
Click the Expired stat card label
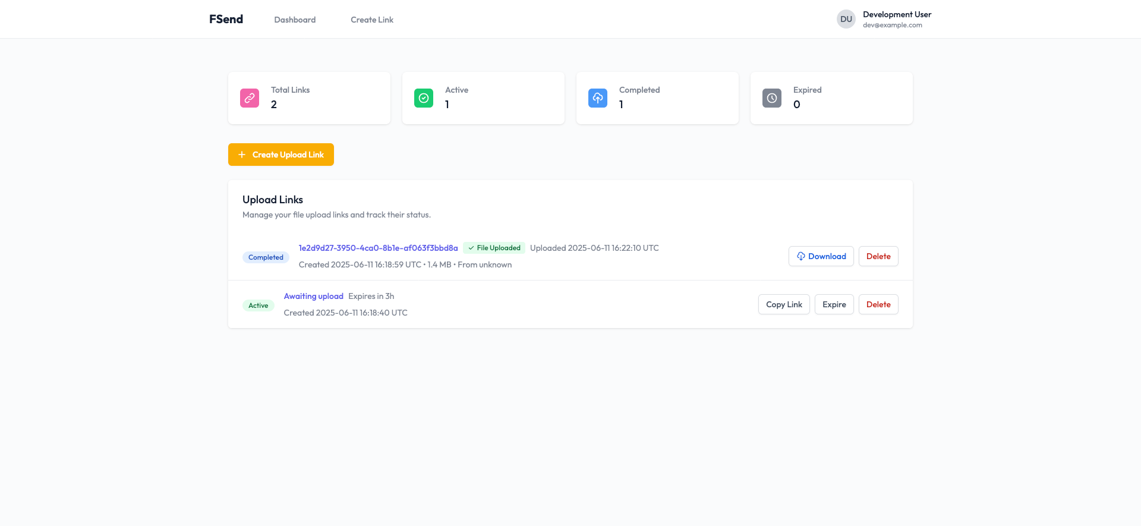(808, 90)
